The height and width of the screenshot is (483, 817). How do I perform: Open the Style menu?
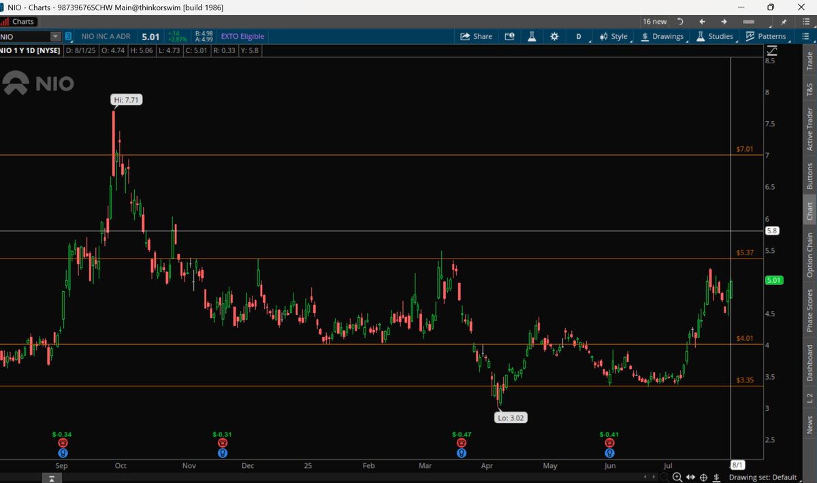tap(613, 36)
